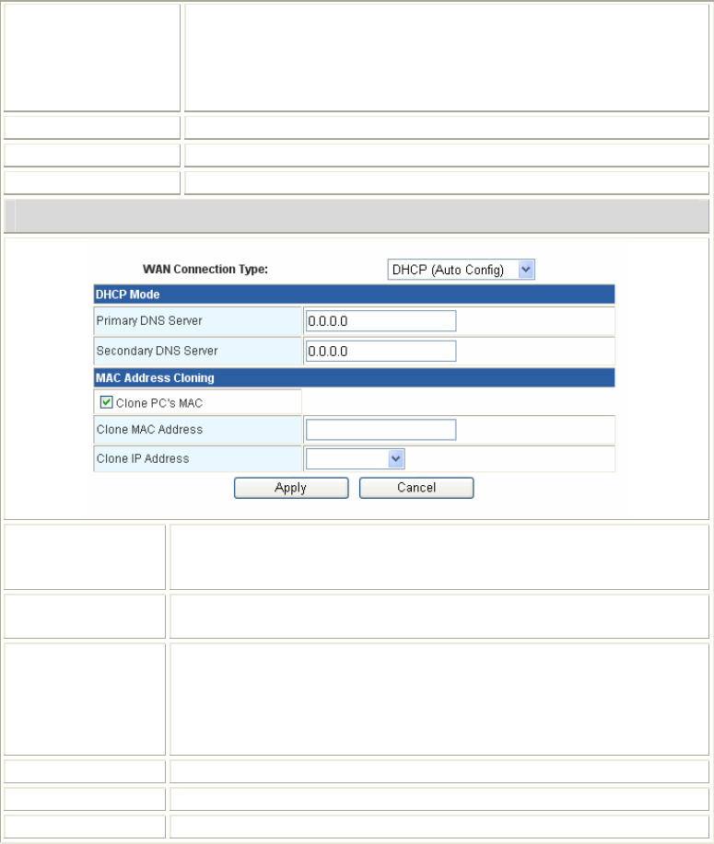Expand the Clone IP Address dropdown

tap(355, 458)
